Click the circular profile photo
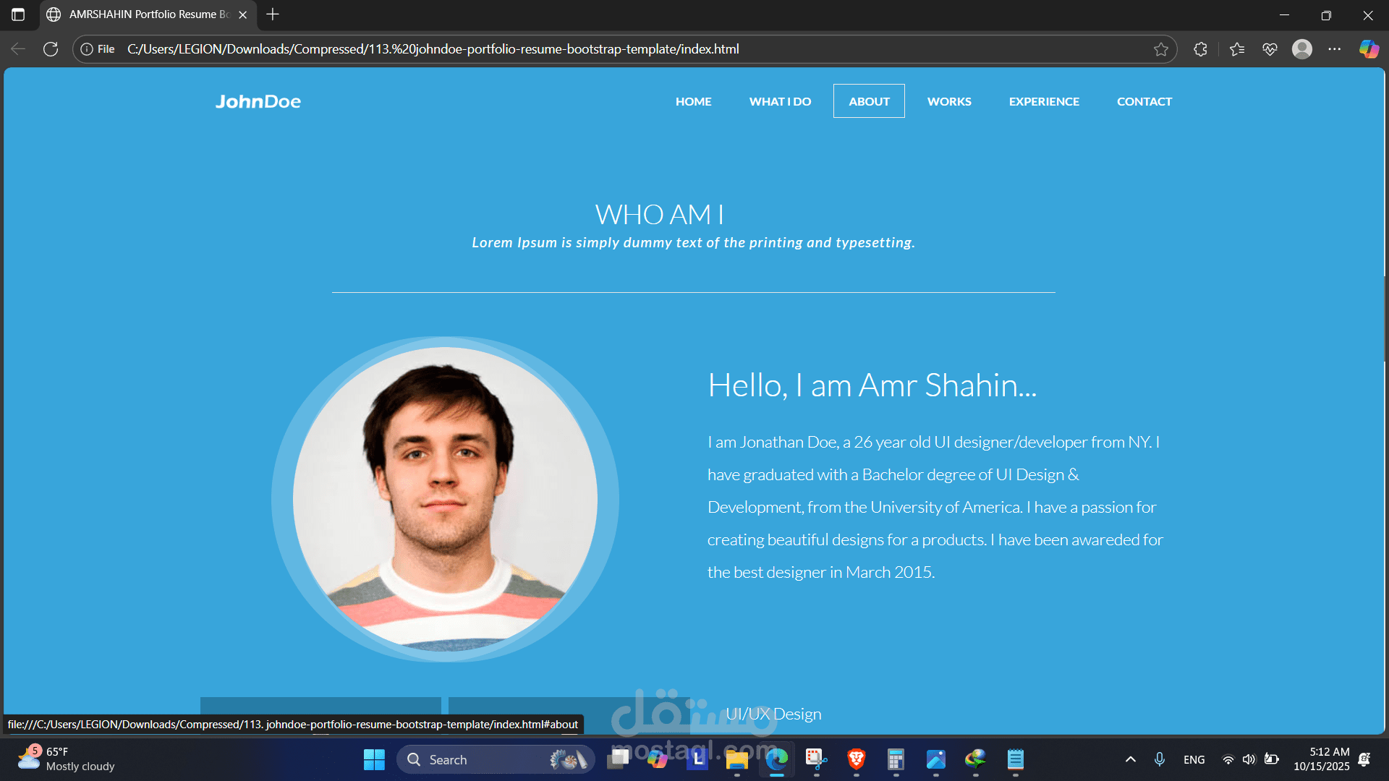This screenshot has height=781, width=1389. coord(445,499)
